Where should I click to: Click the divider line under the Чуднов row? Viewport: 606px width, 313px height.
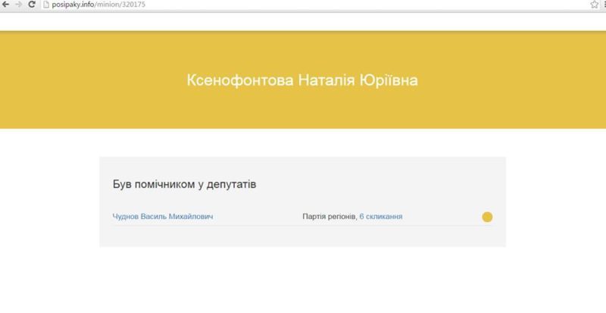pos(302,226)
